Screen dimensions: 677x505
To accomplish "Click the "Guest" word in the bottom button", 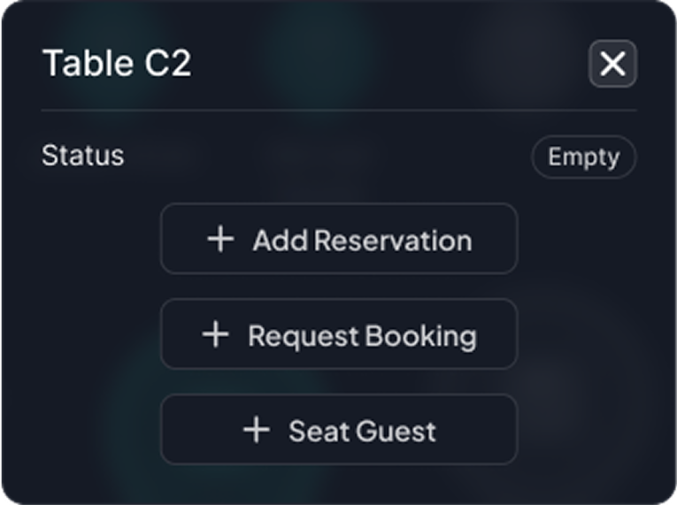I will (x=397, y=431).
